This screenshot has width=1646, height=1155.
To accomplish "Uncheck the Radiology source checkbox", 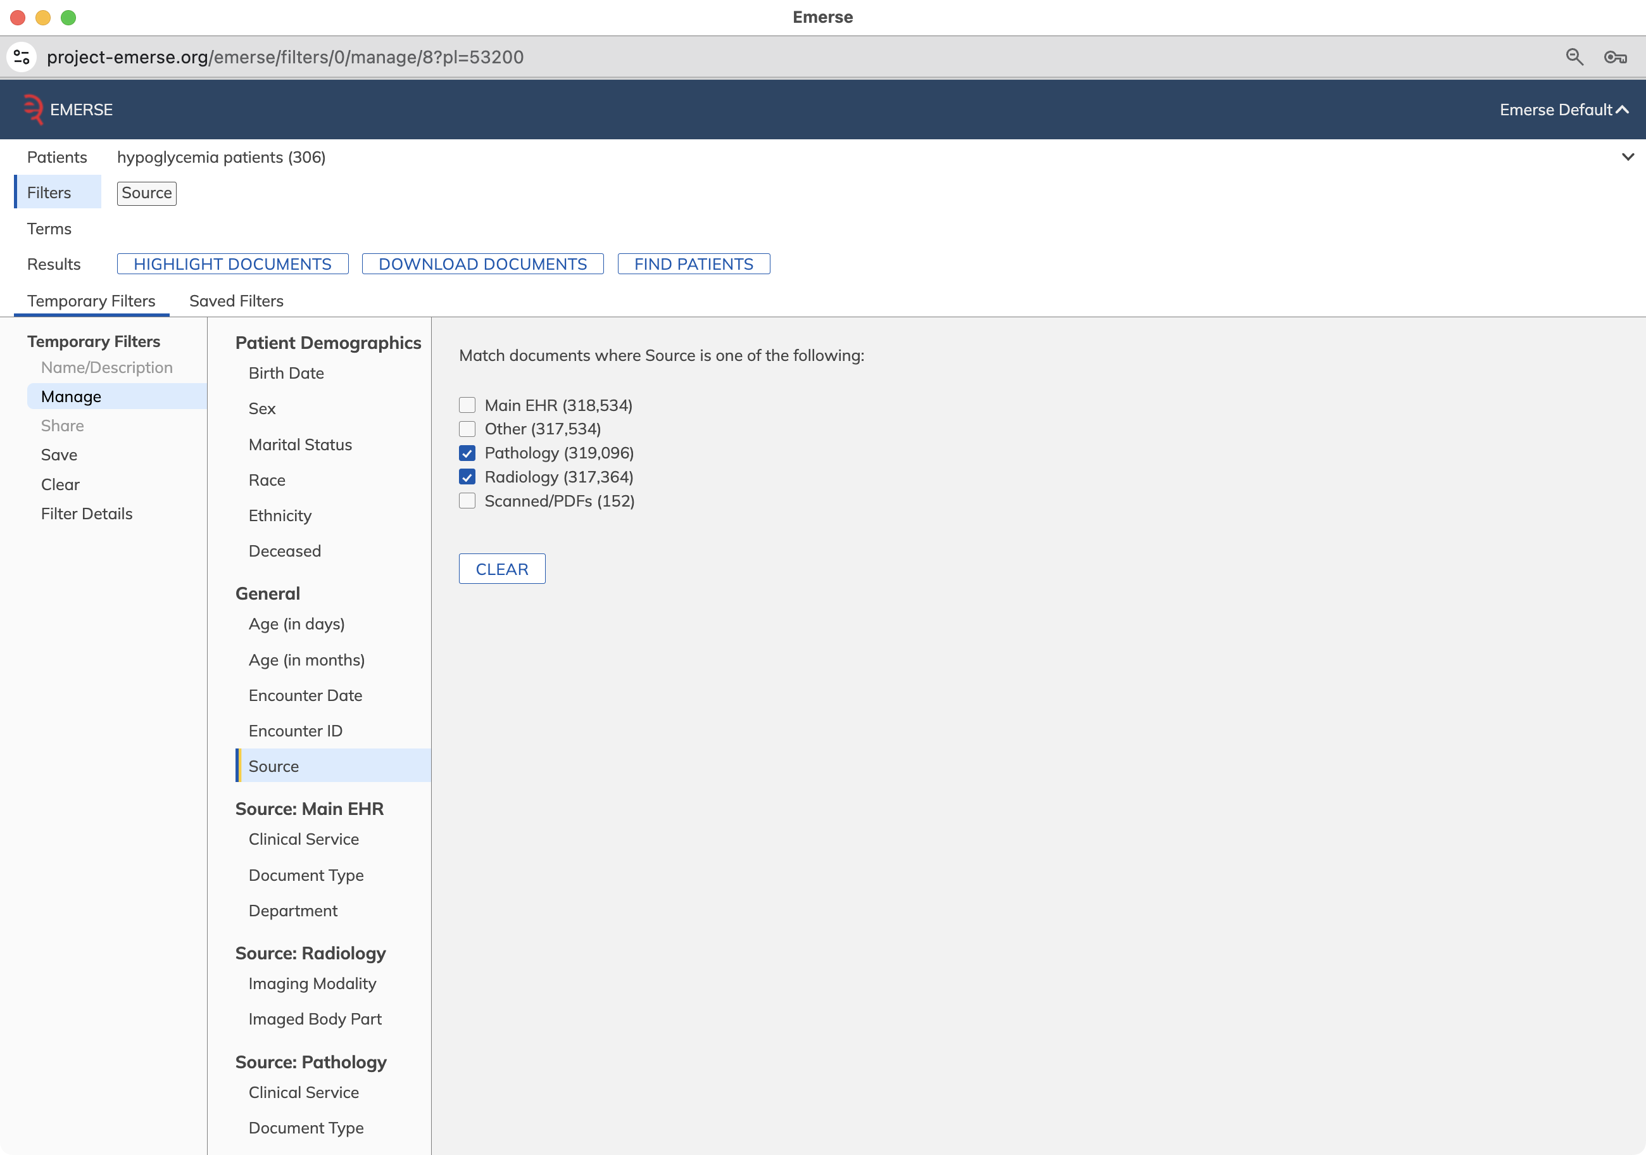I will [x=467, y=477].
